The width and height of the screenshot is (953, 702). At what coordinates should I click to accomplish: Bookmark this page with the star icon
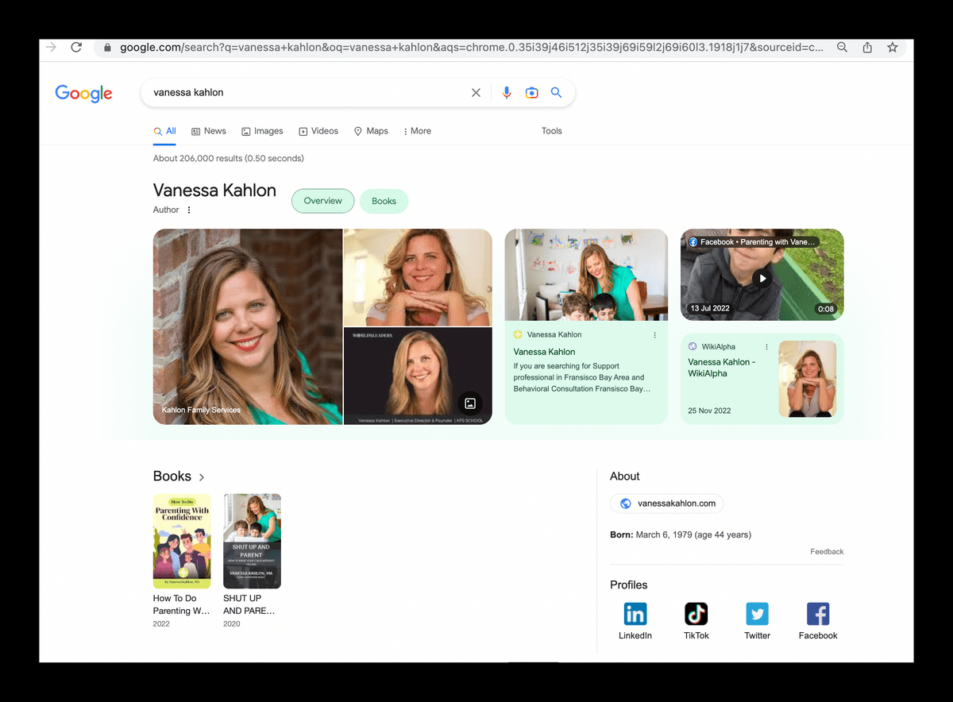click(x=893, y=48)
